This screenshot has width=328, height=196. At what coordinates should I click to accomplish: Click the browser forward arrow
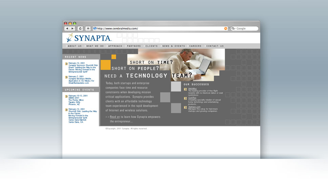[73, 29]
